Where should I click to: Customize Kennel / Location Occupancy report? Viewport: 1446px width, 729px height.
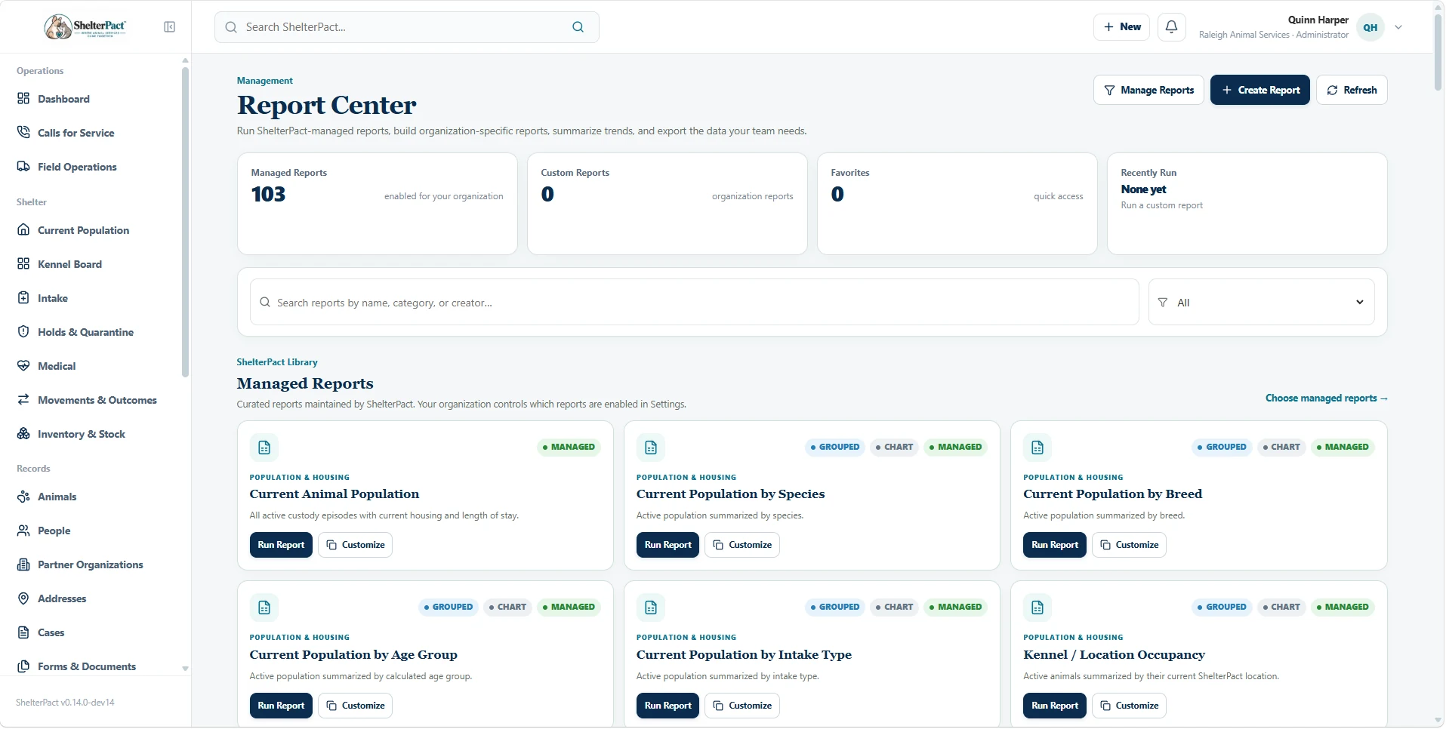coord(1129,706)
